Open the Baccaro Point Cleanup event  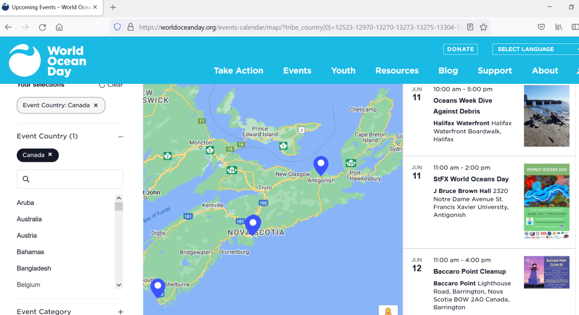[x=469, y=271]
